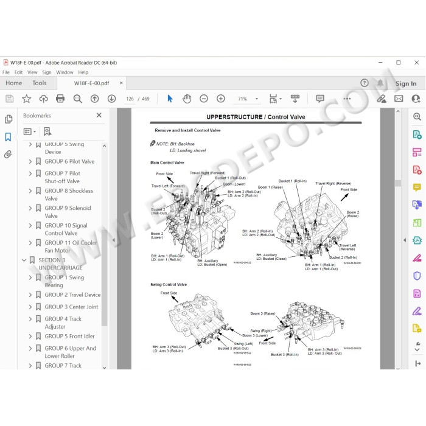This screenshot has height=426, width=426.
Task: Click the scrolling mode keyboard icon
Action: pos(295,99)
